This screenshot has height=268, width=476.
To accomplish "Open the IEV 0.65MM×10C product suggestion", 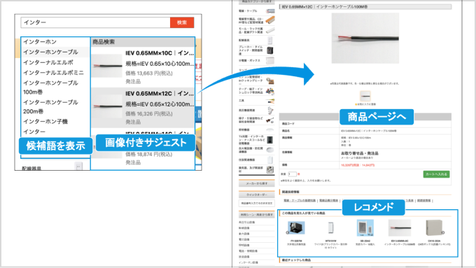I will pos(143,67).
